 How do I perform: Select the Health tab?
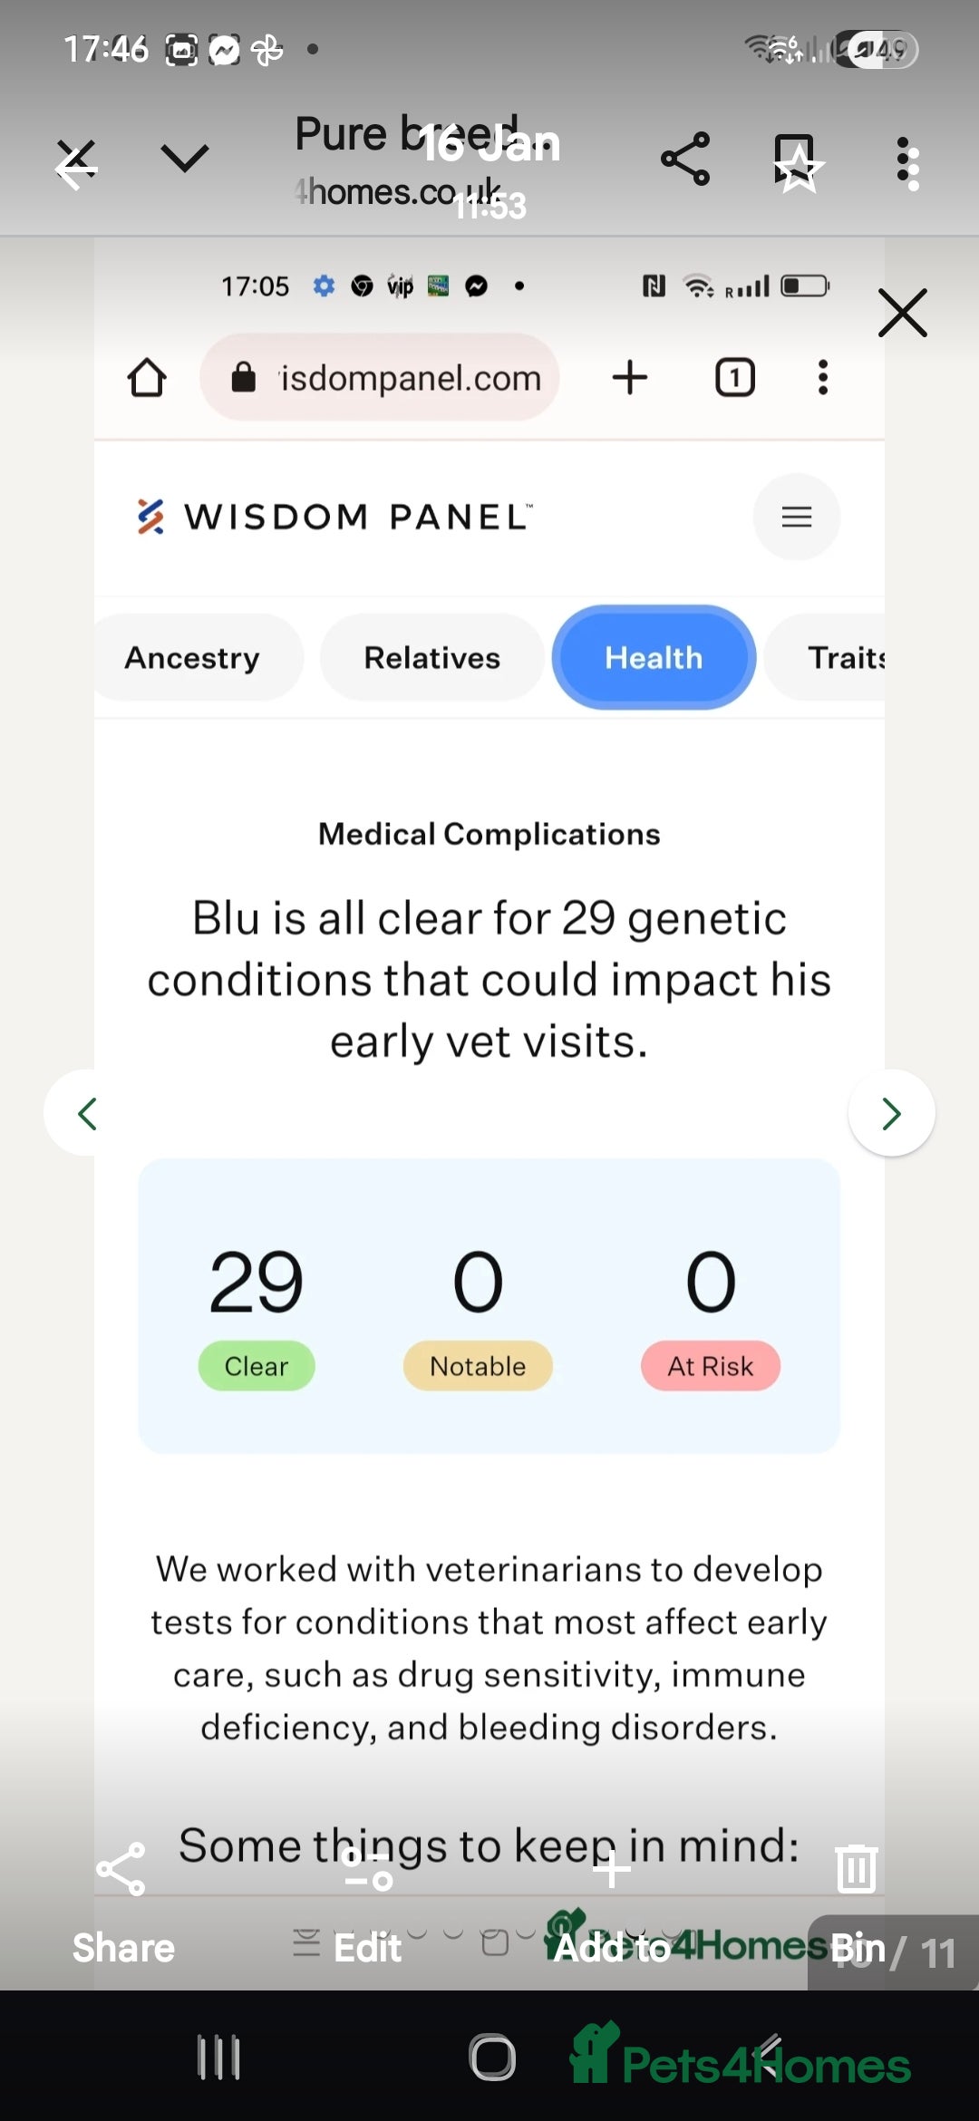point(654,657)
